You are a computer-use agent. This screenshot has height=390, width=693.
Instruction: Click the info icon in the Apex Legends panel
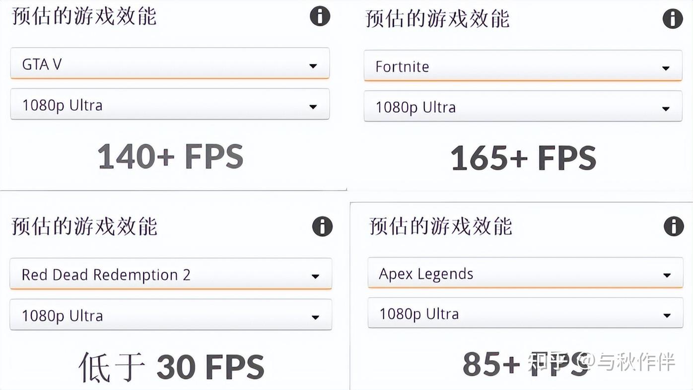[x=674, y=226]
